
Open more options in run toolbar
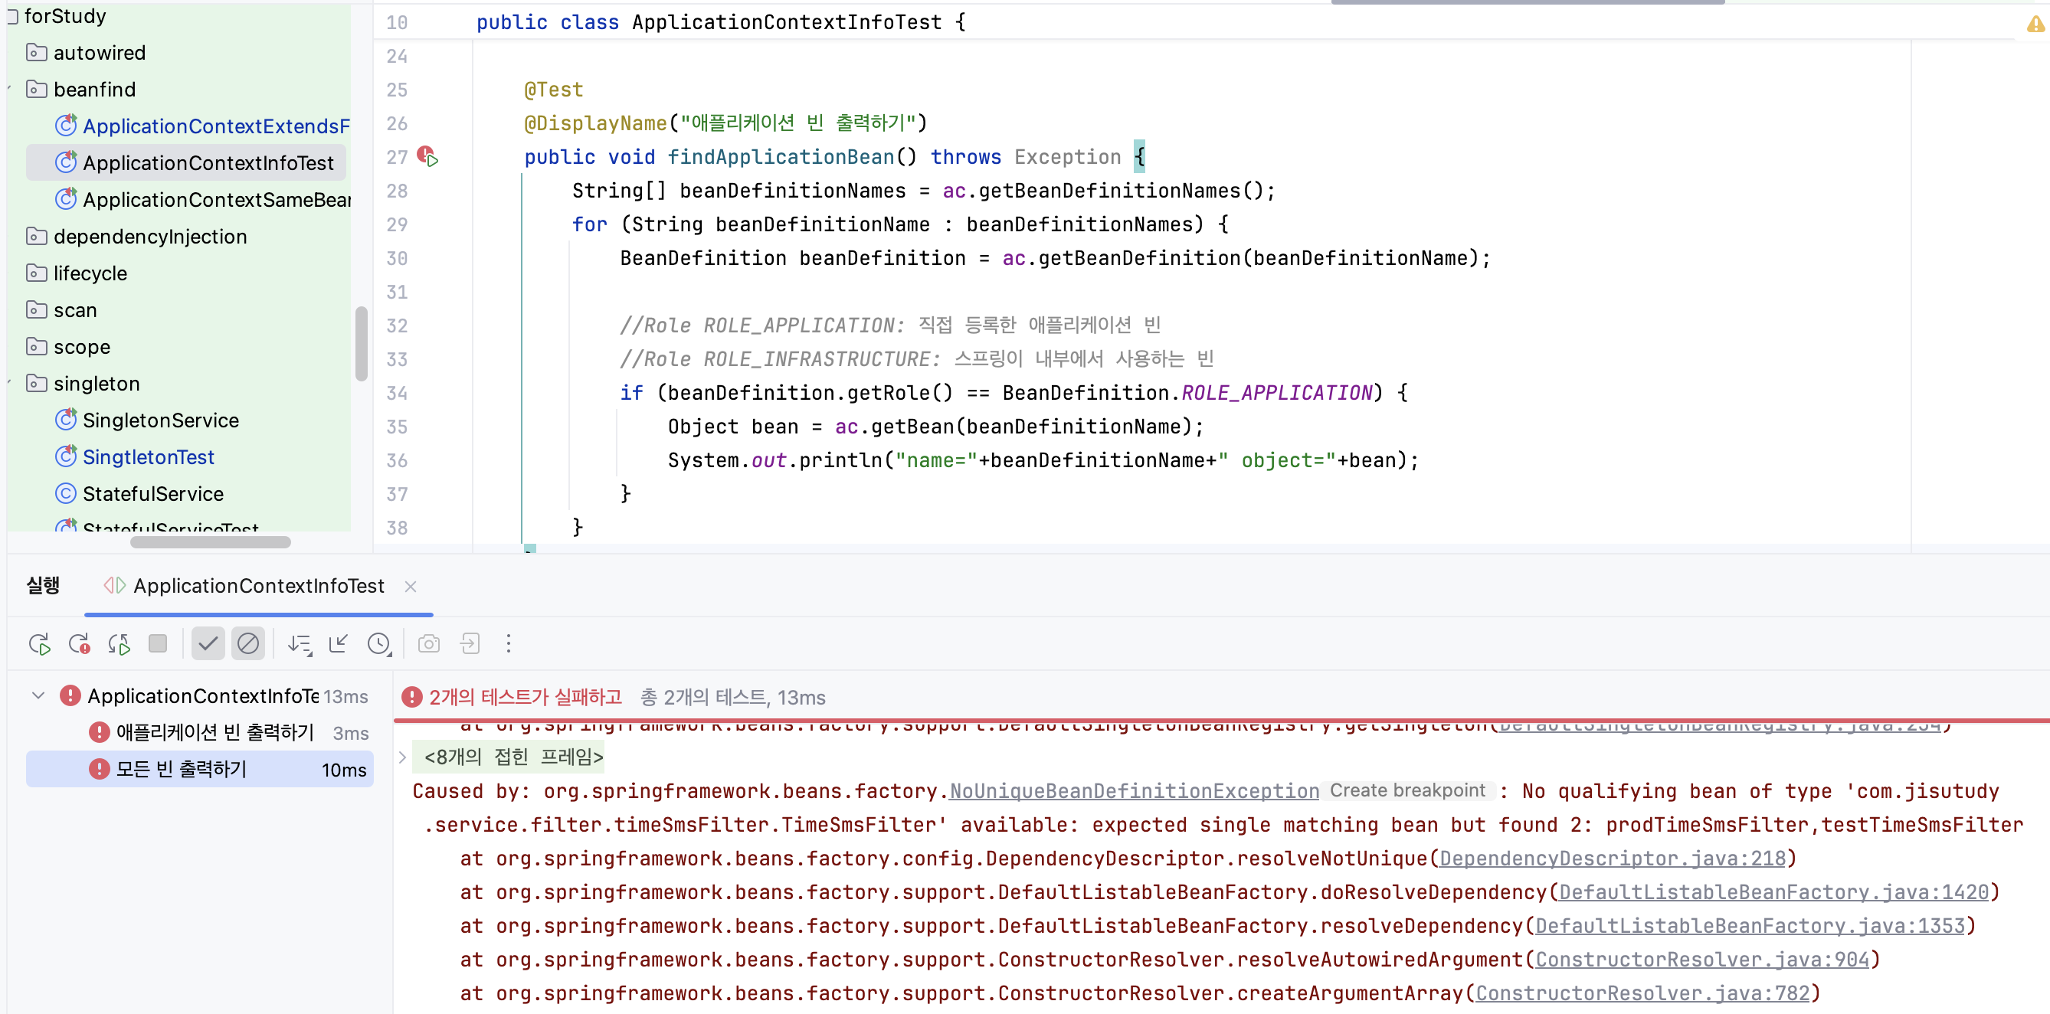click(509, 643)
